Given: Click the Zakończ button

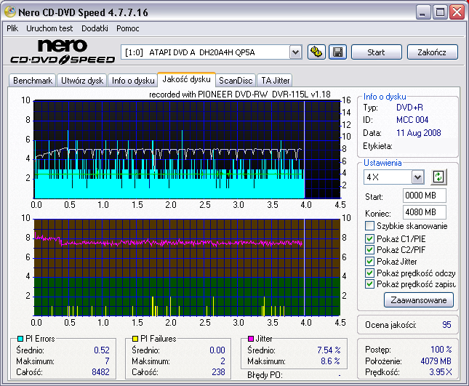Looking at the screenshot, I should click(x=432, y=52).
